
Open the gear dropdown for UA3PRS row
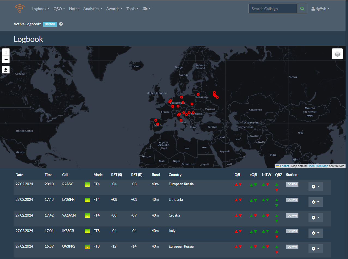[x=316, y=248]
